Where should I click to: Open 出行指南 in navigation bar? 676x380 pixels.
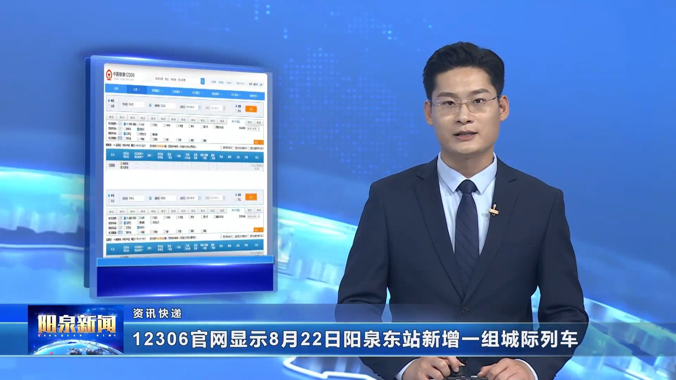(x=236, y=95)
